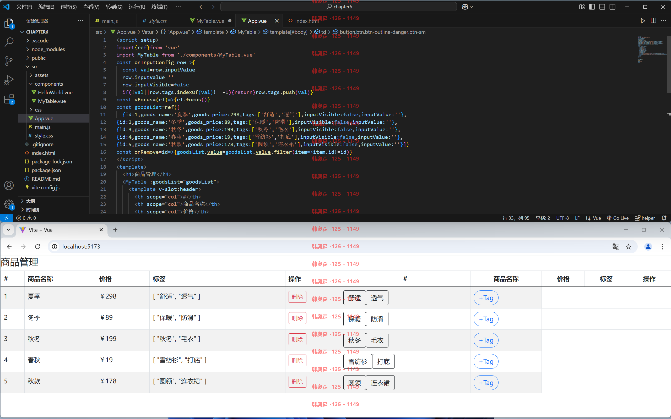Toggle the secondary side bar

click(613, 7)
